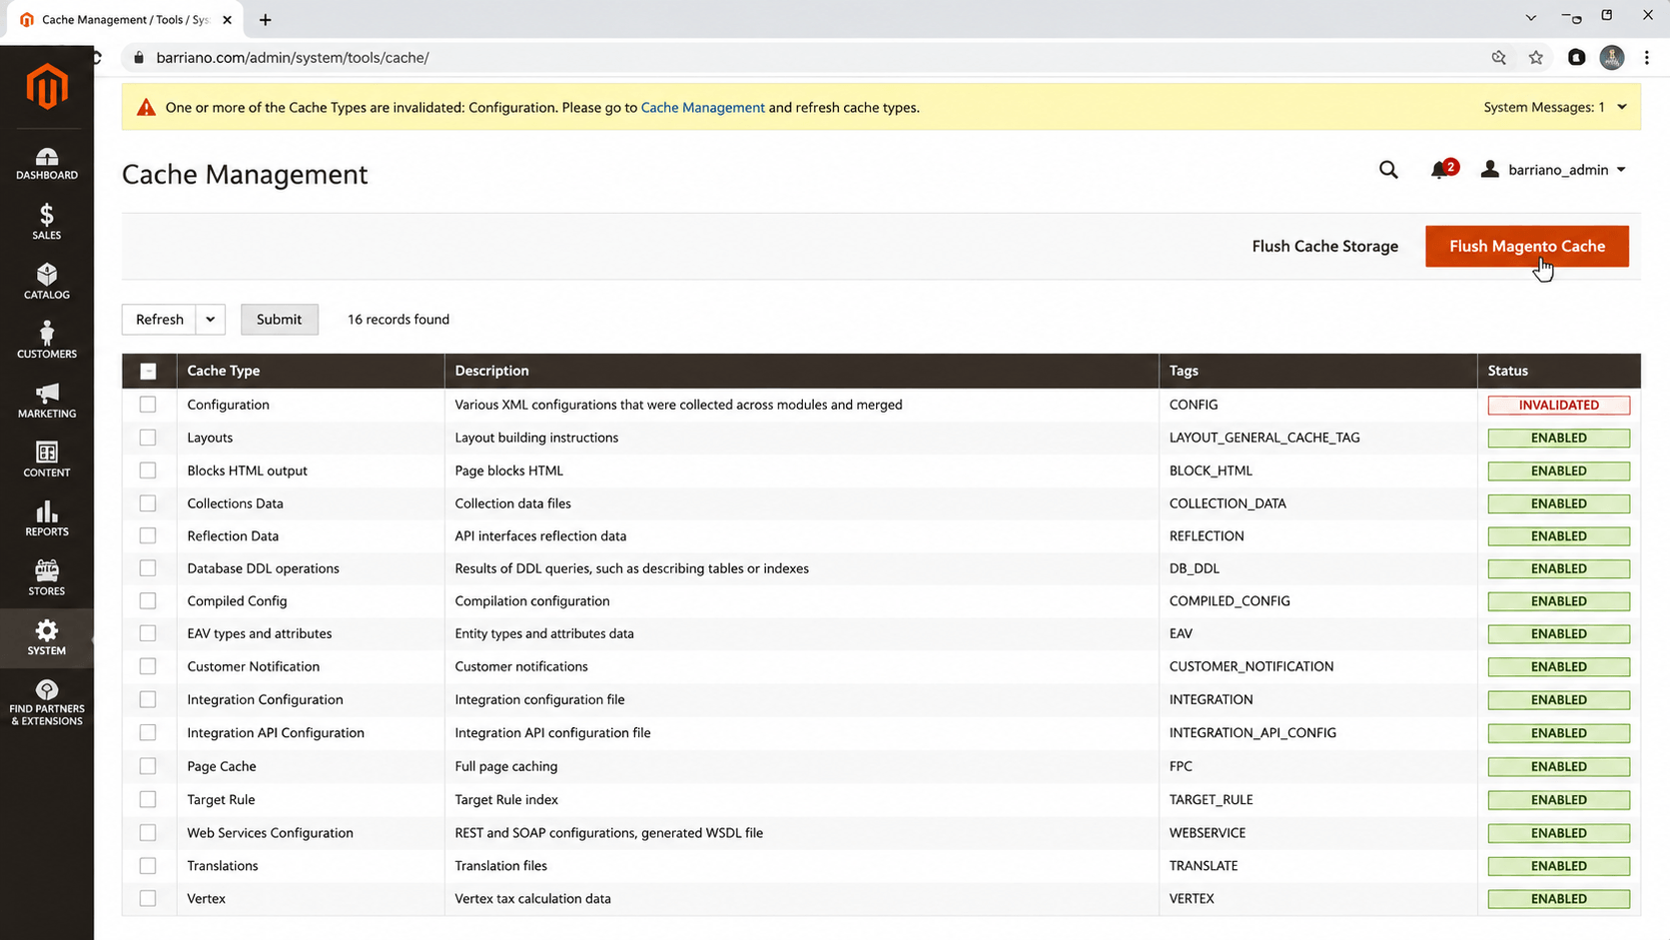This screenshot has height=940, width=1670.
Task: Check the Vertex checkbox
Action: click(x=148, y=899)
